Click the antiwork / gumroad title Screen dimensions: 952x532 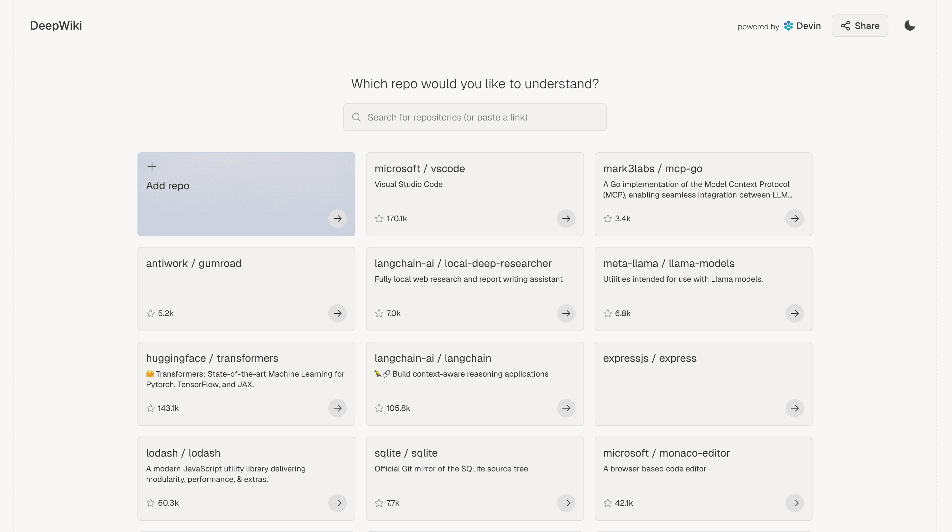[x=193, y=263]
